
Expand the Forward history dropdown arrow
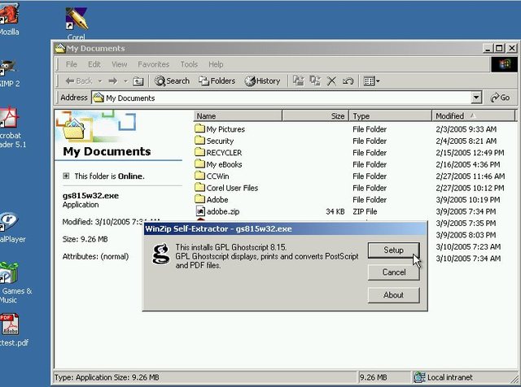(x=125, y=80)
